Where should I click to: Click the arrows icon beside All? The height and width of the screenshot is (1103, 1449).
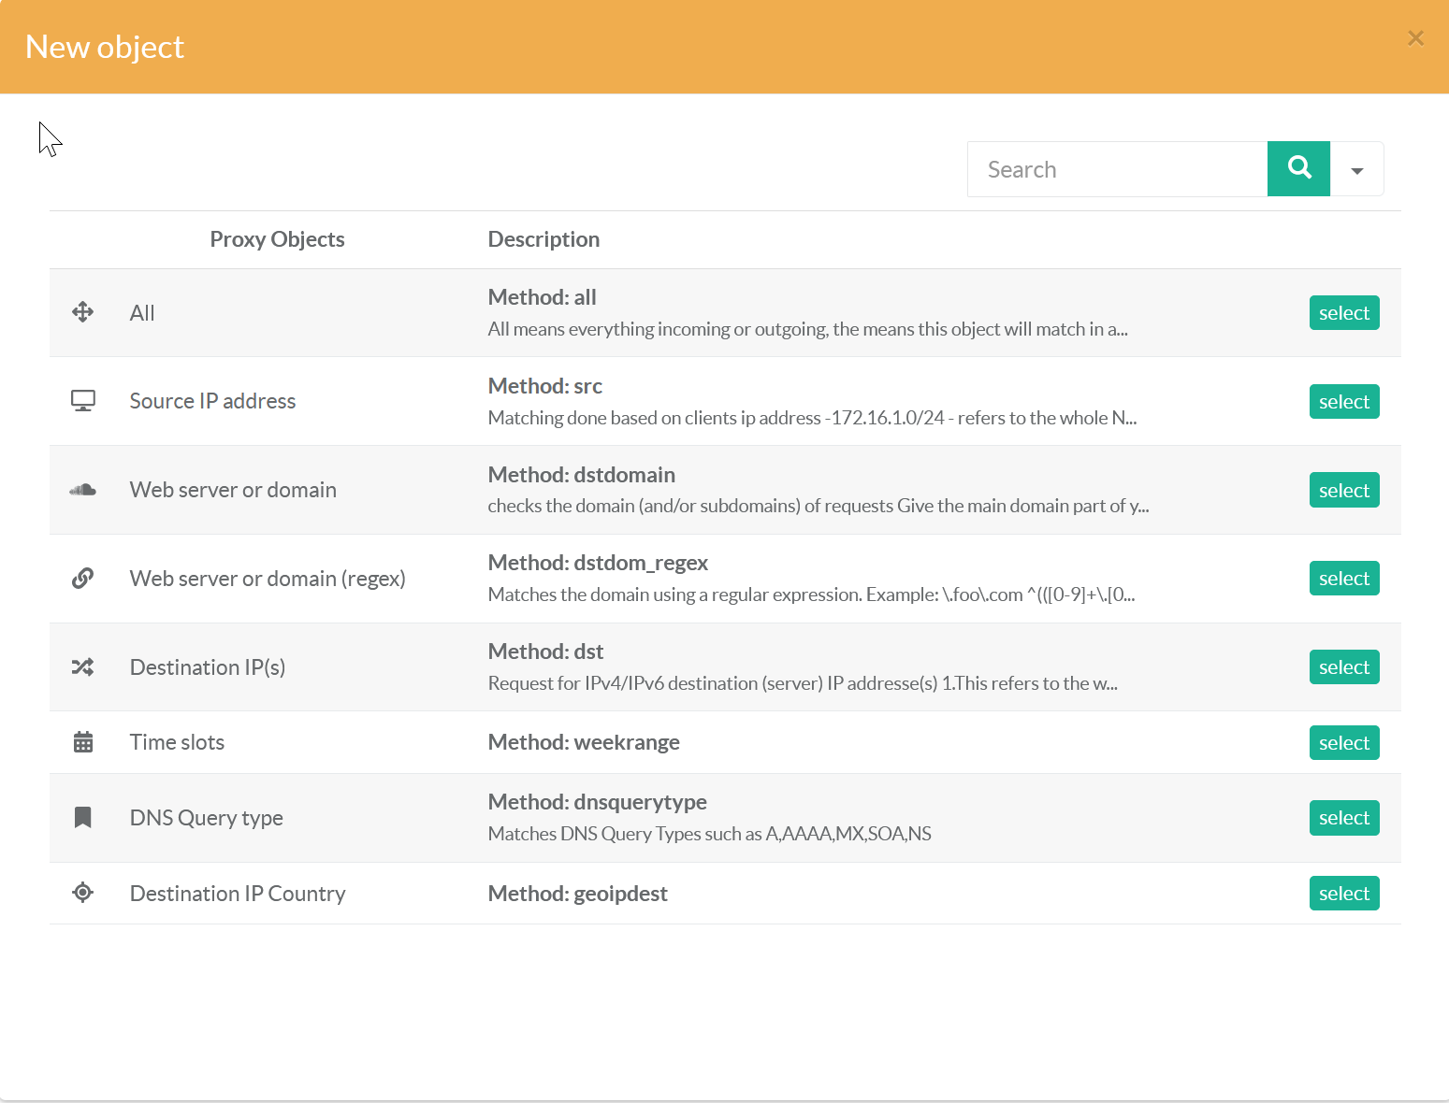coord(82,312)
